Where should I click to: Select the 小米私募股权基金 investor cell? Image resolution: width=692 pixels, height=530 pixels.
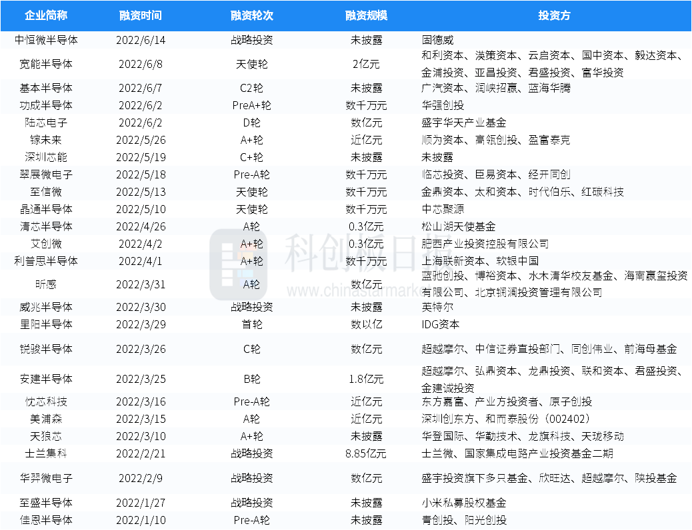463,503
